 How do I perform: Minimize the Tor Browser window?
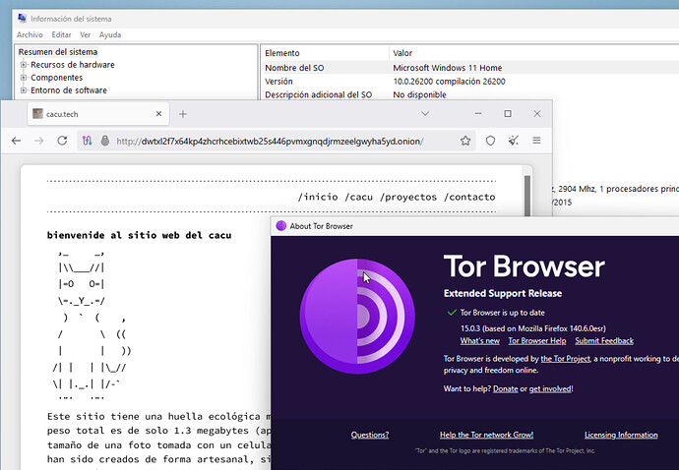(x=478, y=113)
